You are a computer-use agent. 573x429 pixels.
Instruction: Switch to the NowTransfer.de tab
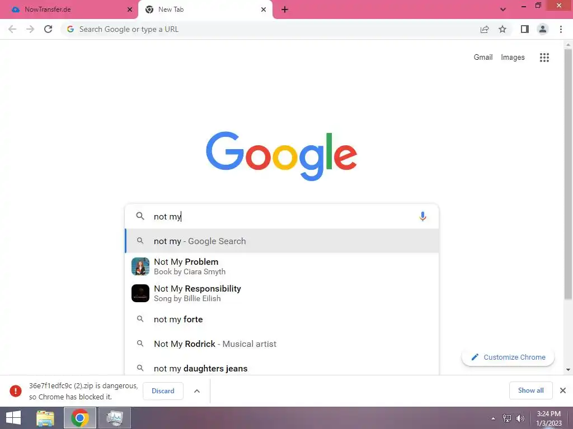pyautogui.click(x=69, y=9)
